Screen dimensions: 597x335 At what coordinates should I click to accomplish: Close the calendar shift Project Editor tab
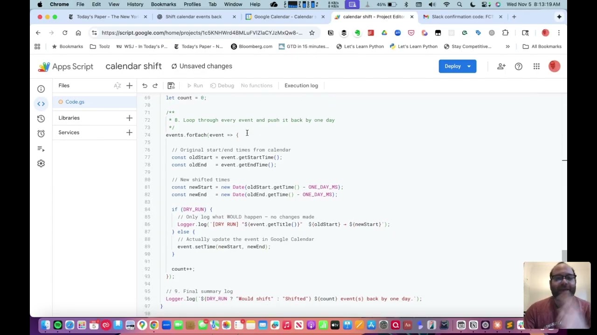click(412, 17)
